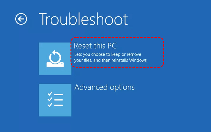Click the Troubleshoot page title
The width and height of the screenshot is (211, 132).
pos(83,19)
